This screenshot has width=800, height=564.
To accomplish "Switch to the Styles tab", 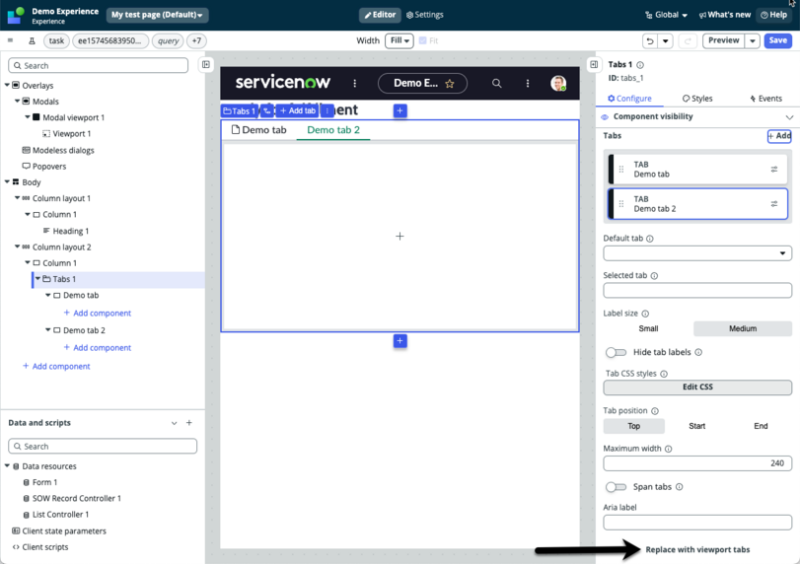I will pos(697,99).
